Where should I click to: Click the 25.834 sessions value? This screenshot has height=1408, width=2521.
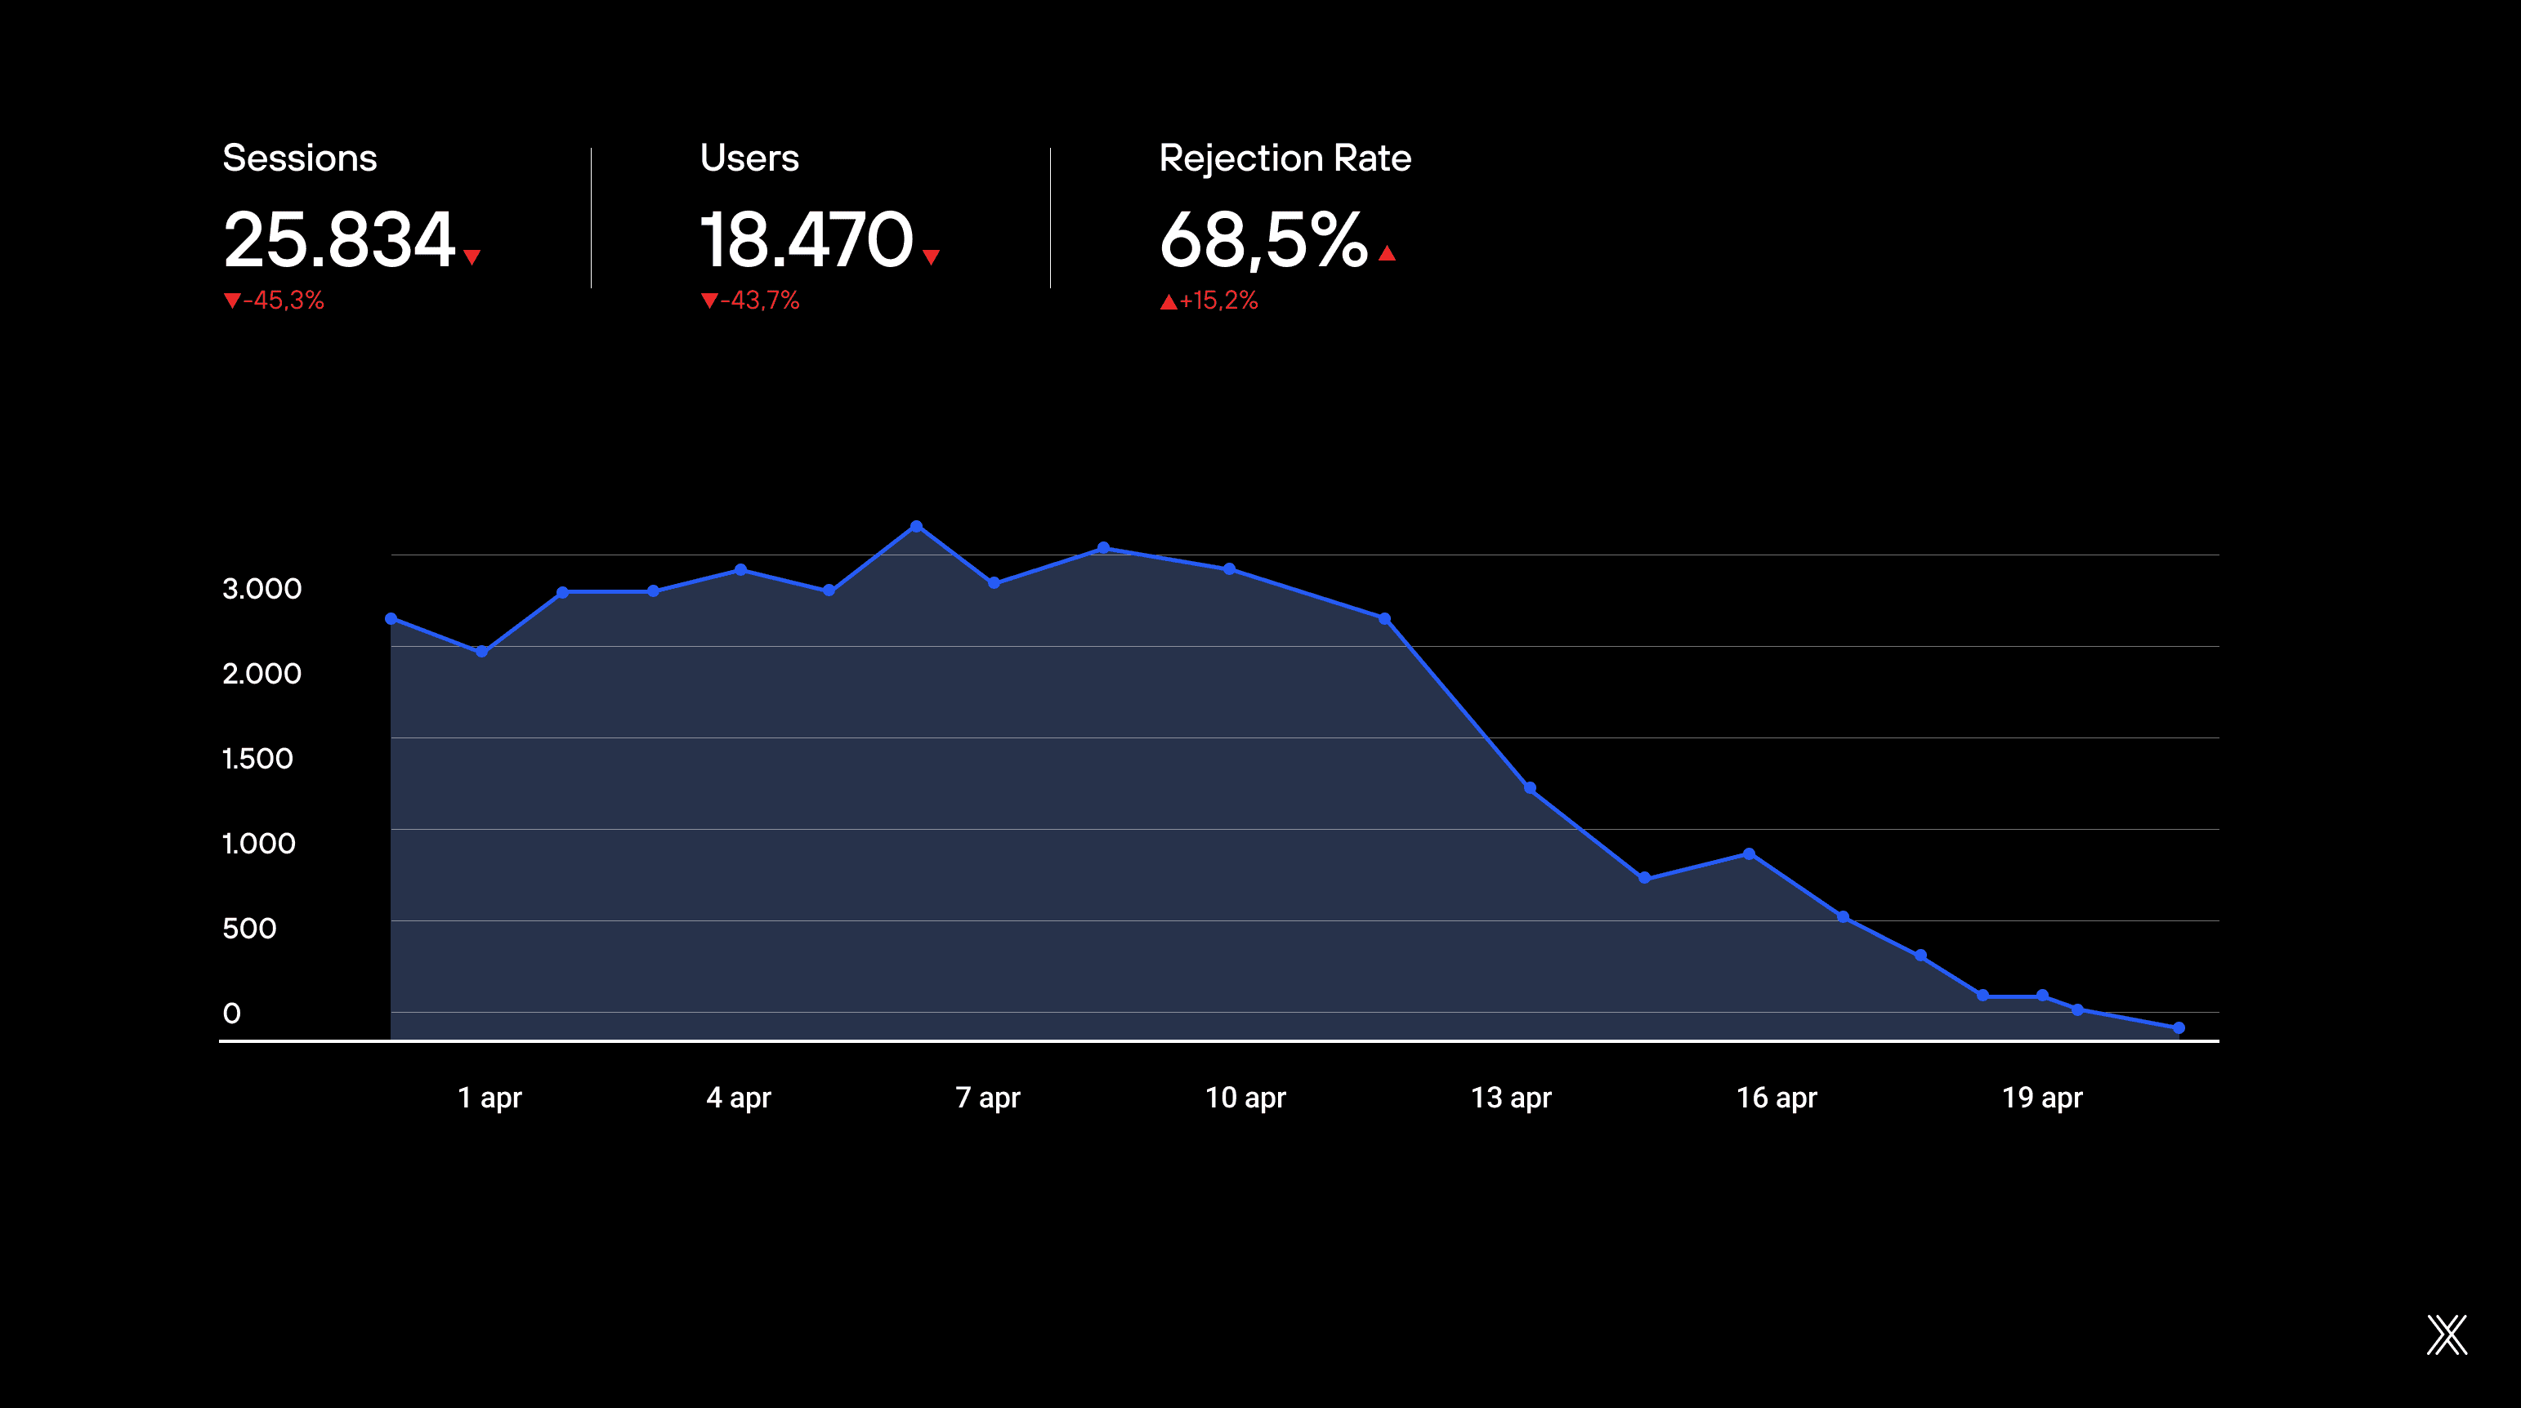338,239
